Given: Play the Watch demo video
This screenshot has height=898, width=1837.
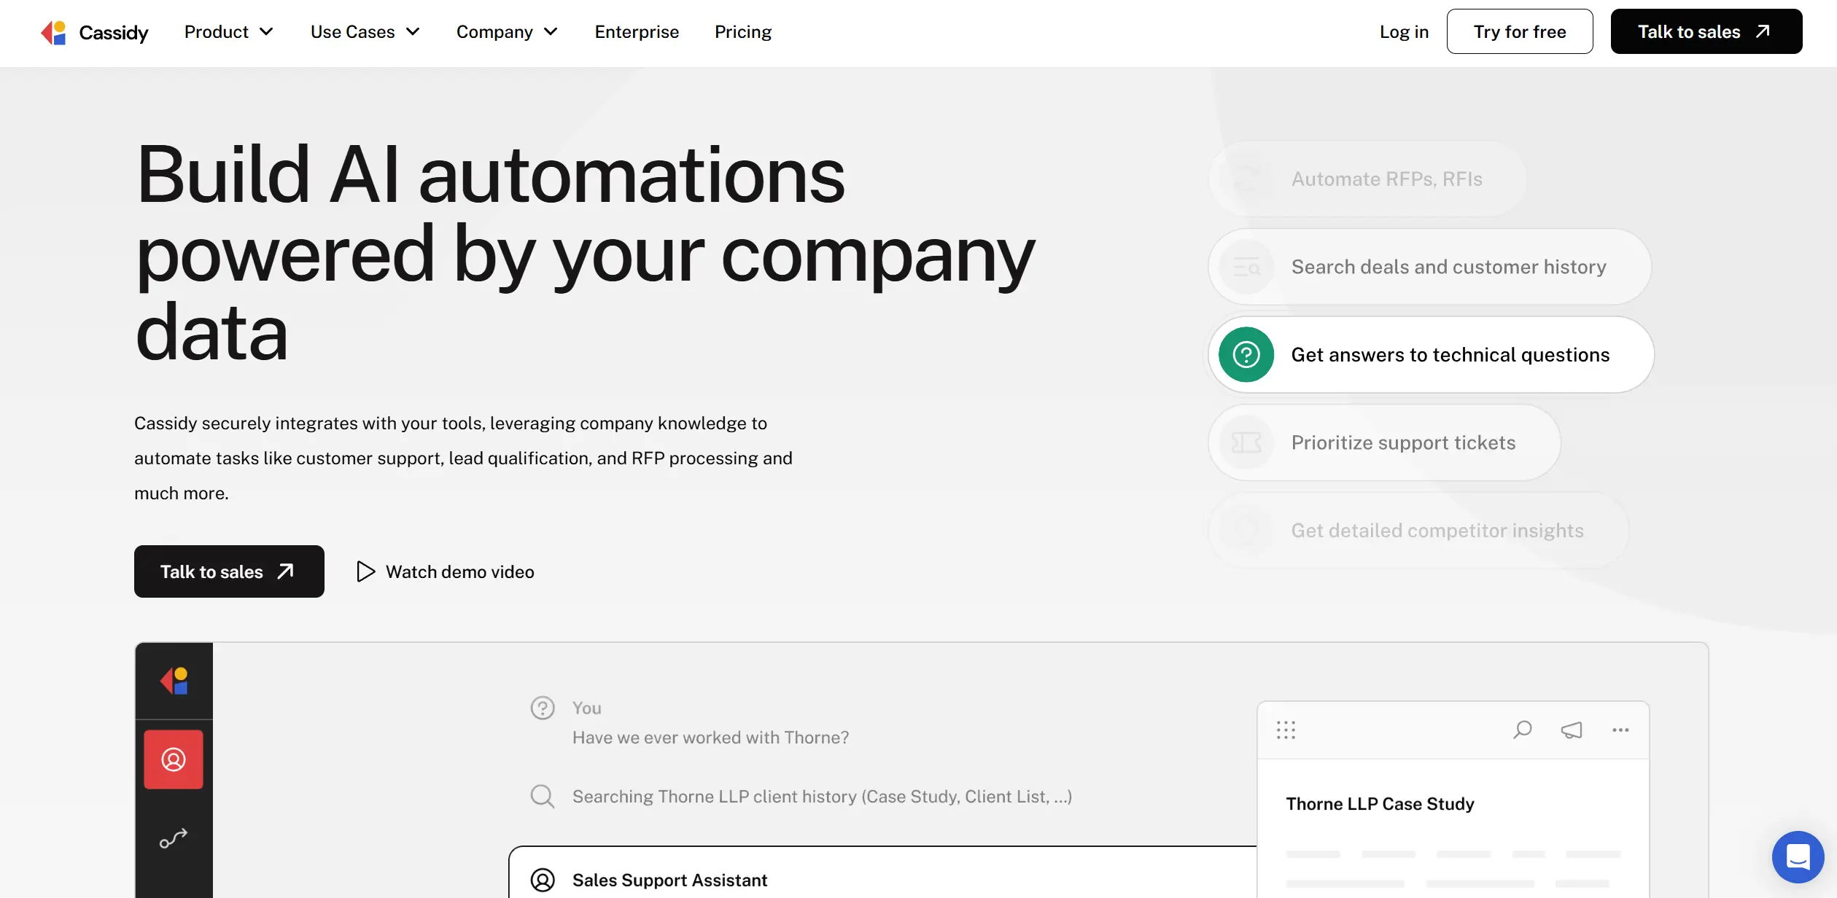Looking at the screenshot, I should [x=446, y=572].
